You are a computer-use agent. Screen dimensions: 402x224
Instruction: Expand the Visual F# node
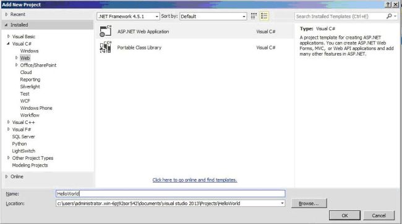tap(9, 130)
